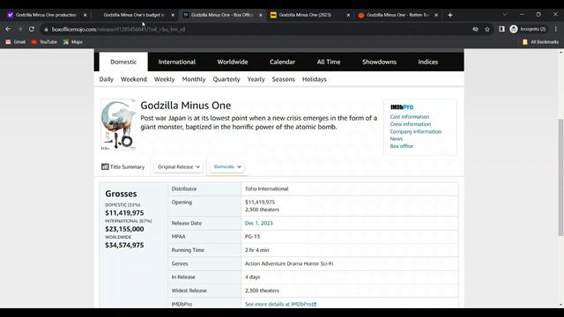Open the tab search chevron
This screenshot has width=564, height=317.
(x=505, y=15)
